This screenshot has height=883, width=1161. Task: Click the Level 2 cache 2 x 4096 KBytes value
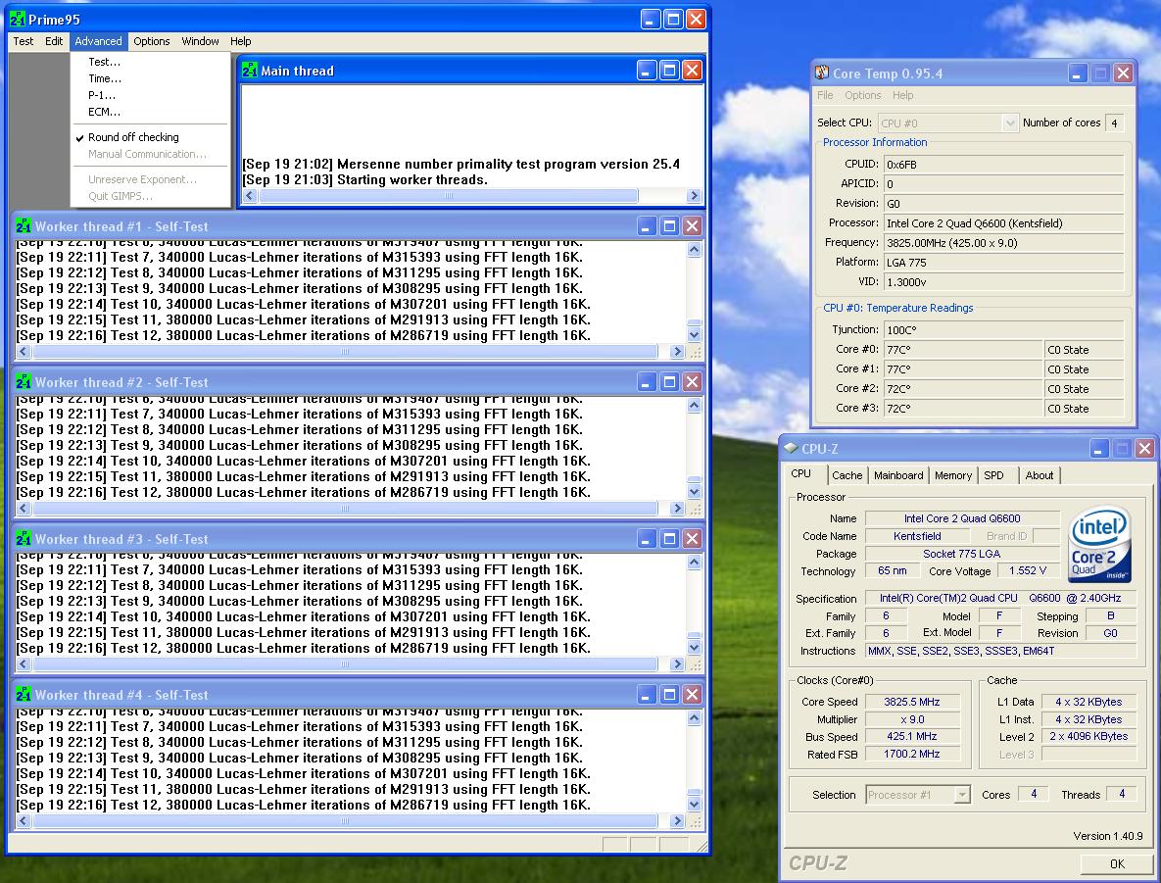pyautogui.click(x=1088, y=736)
